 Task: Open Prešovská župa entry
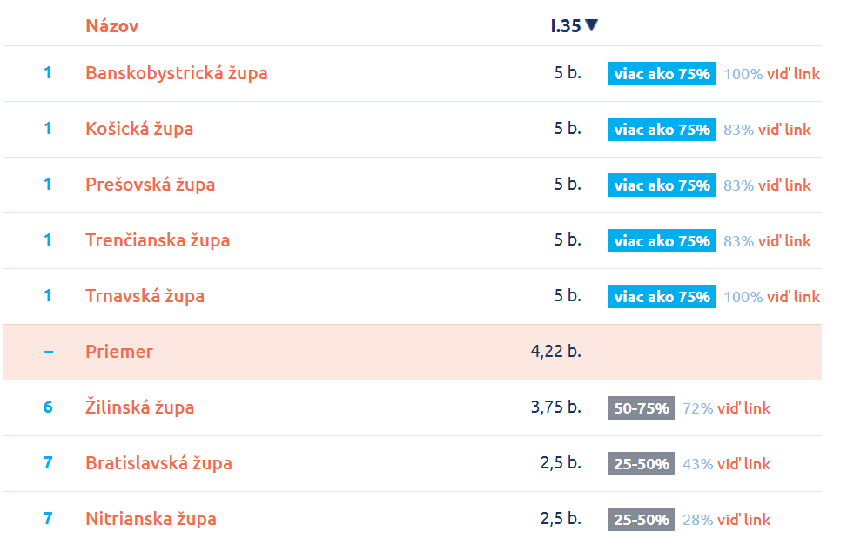(x=151, y=185)
